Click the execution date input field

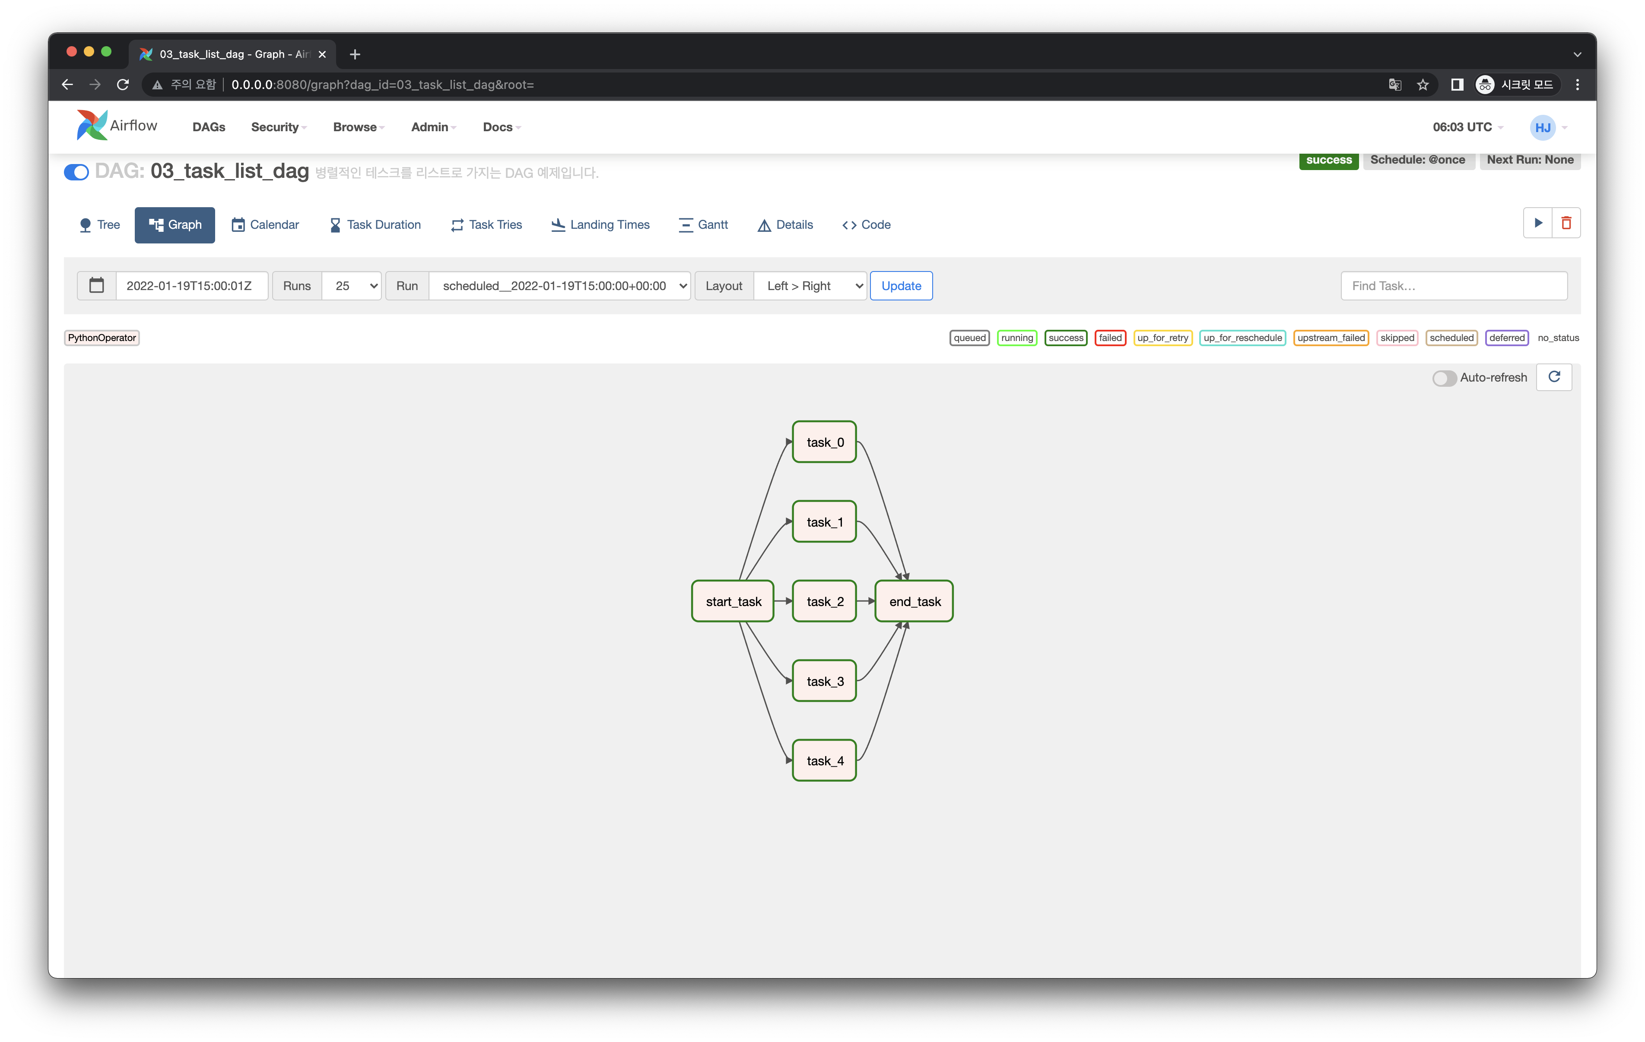(191, 285)
